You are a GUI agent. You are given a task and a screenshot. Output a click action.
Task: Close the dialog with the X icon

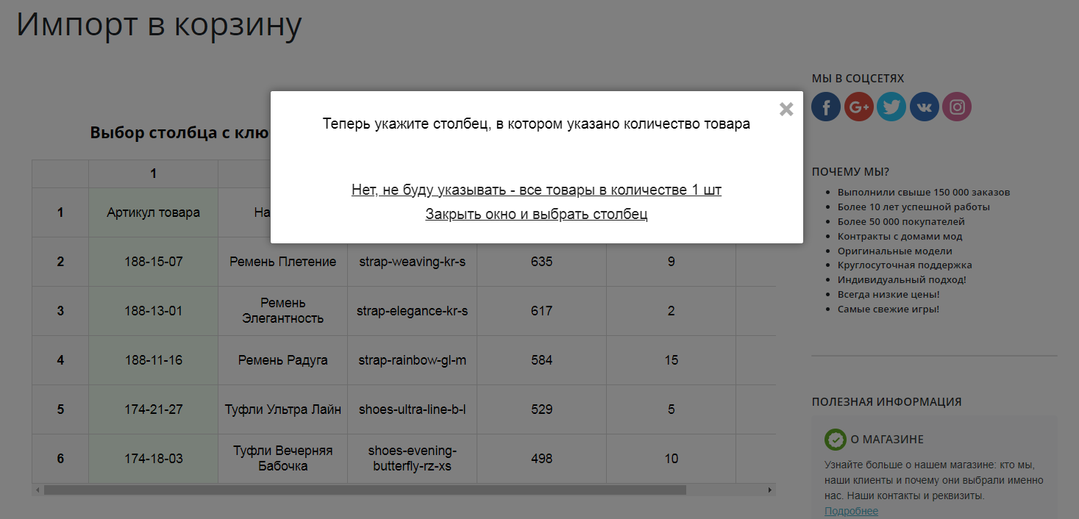[x=786, y=110]
